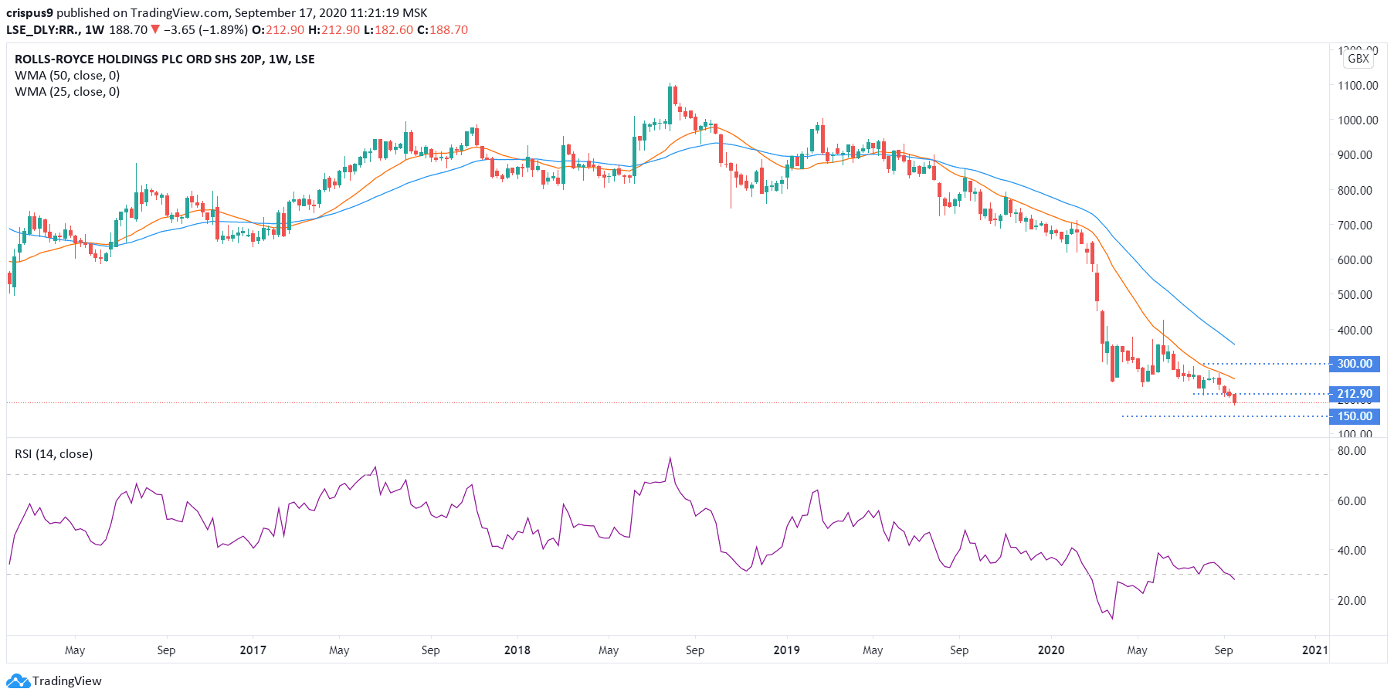Click the crispus9 author name

tap(29, 13)
